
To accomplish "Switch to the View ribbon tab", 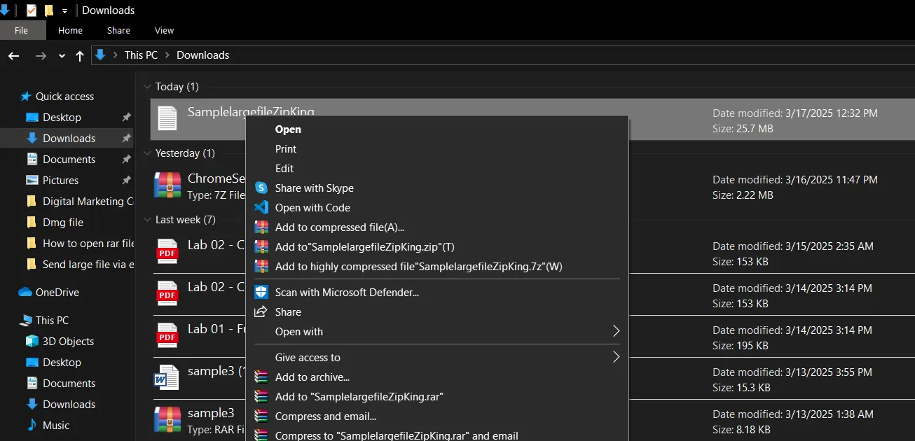I will (x=165, y=30).
